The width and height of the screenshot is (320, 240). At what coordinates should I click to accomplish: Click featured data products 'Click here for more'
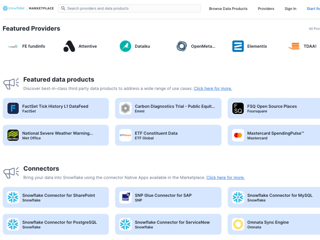[x=213, y=89]
